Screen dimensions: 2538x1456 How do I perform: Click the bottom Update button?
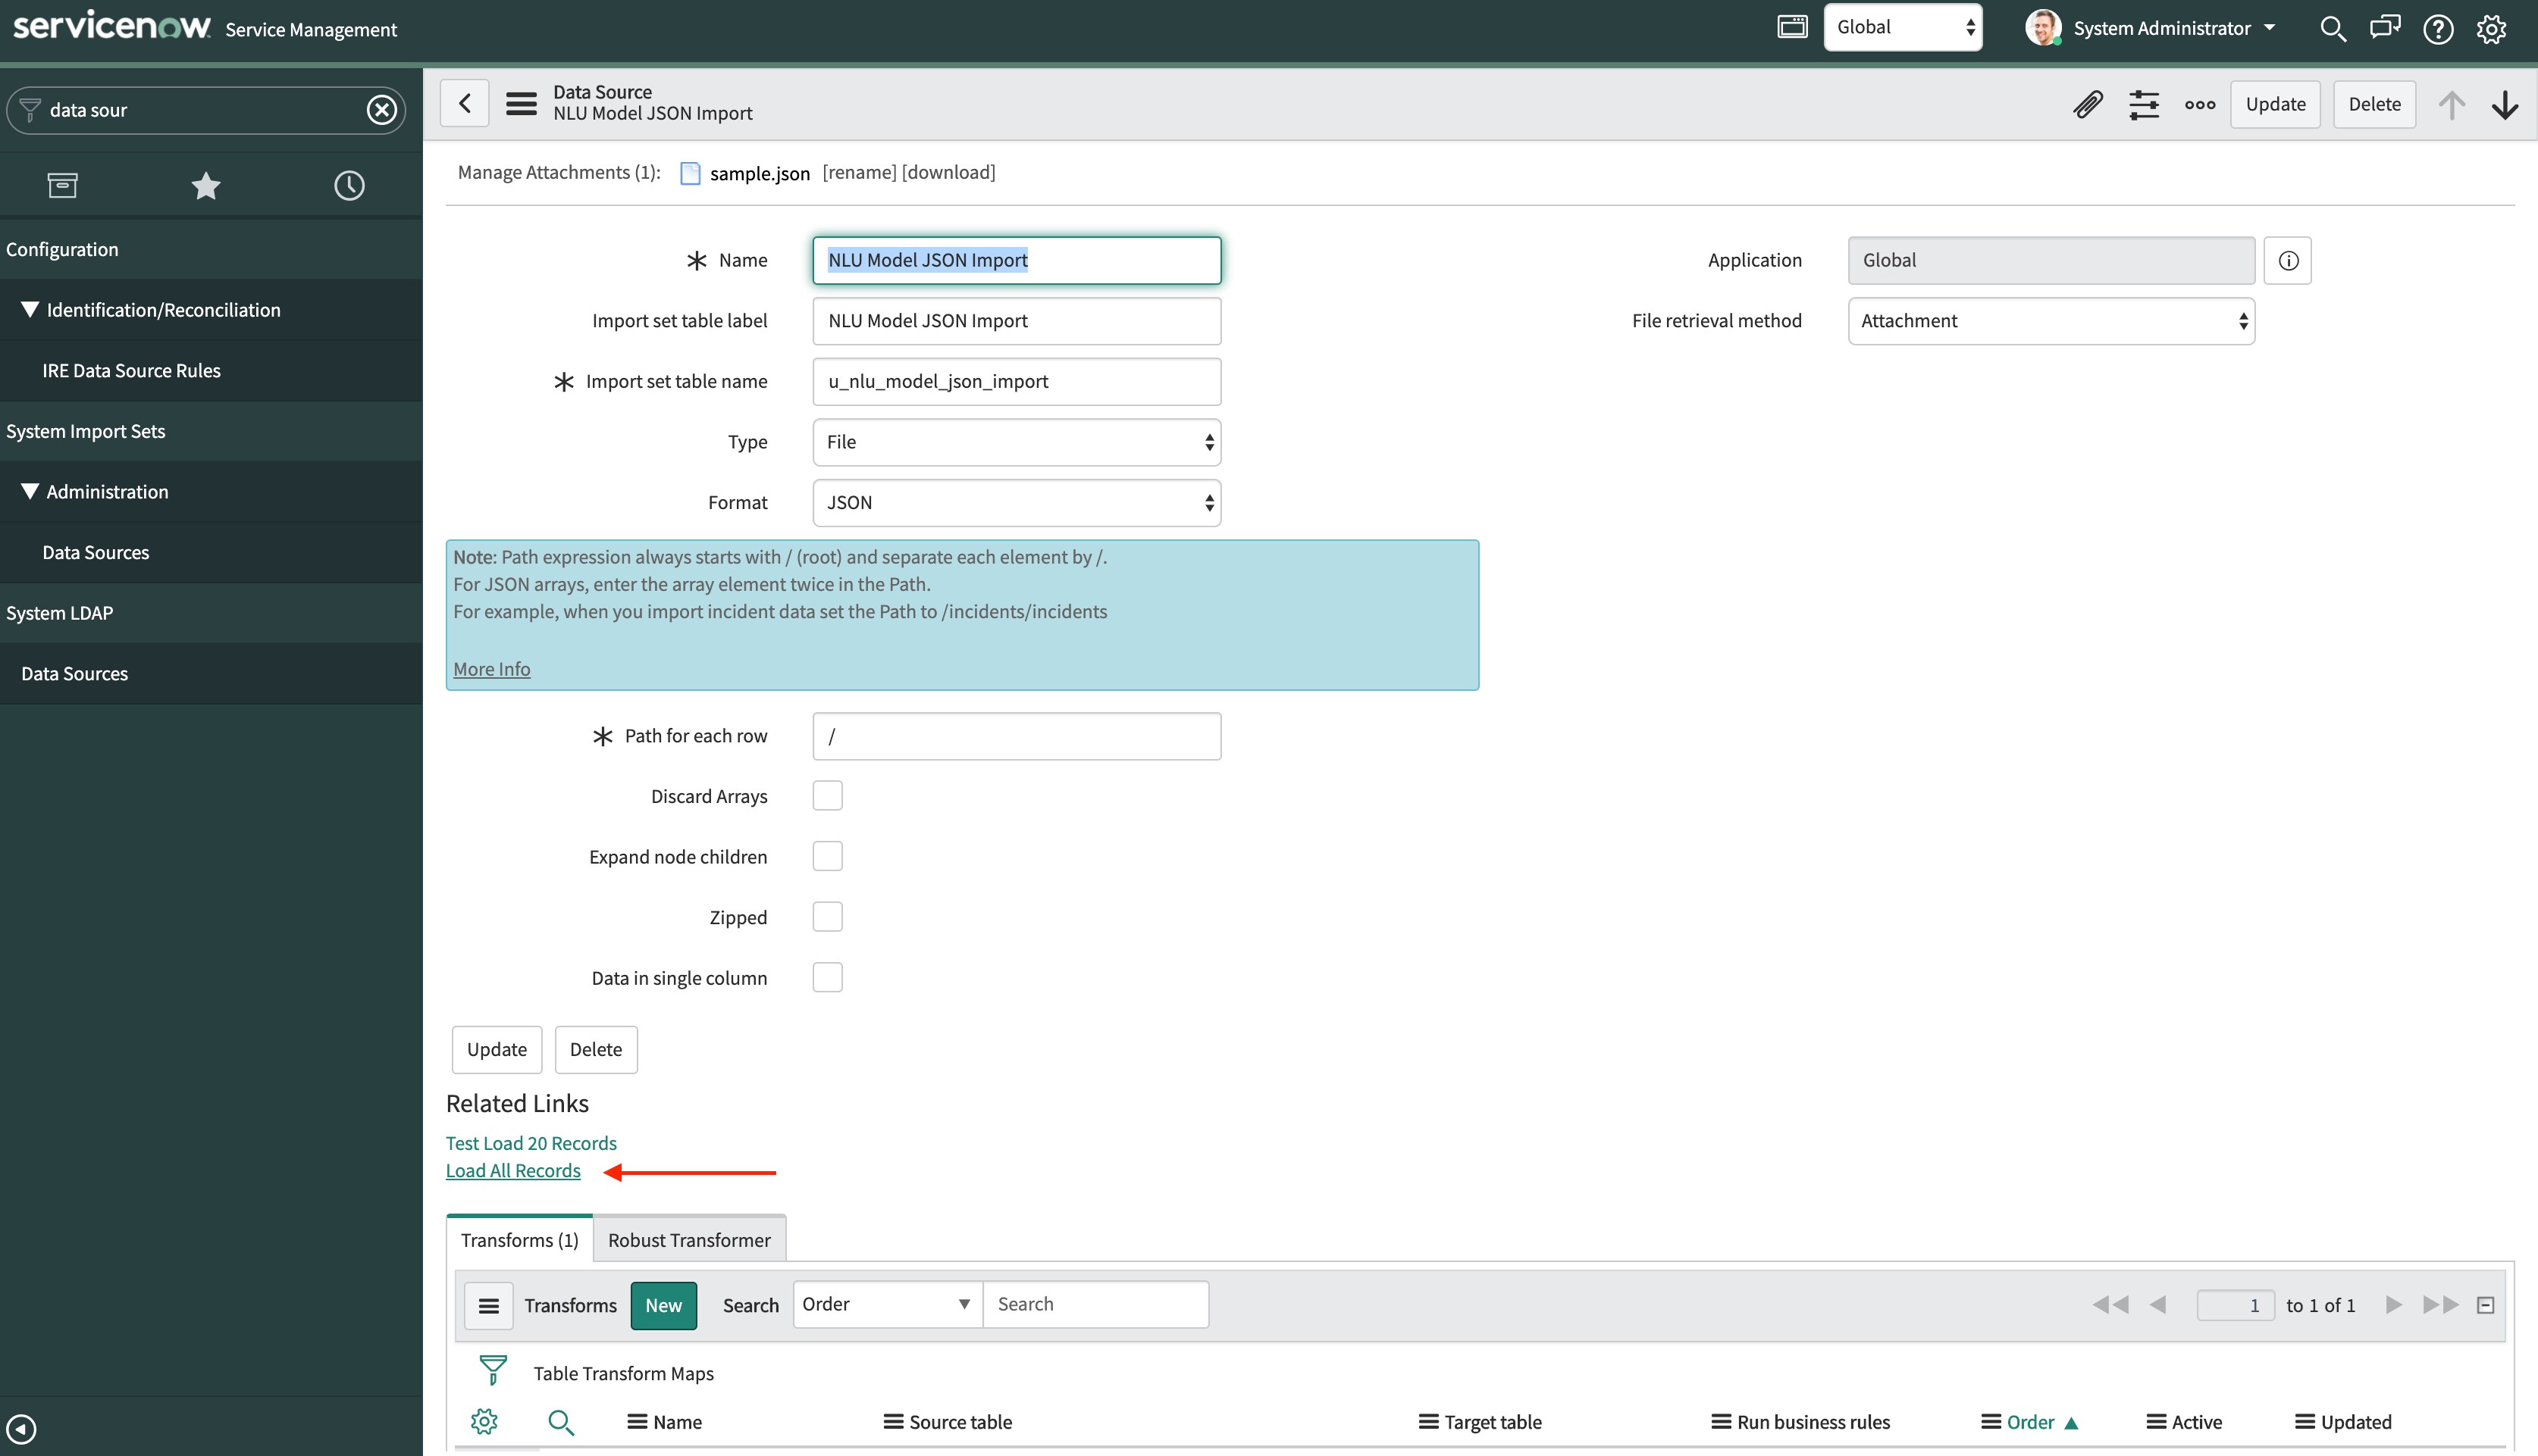(497, 1050)
